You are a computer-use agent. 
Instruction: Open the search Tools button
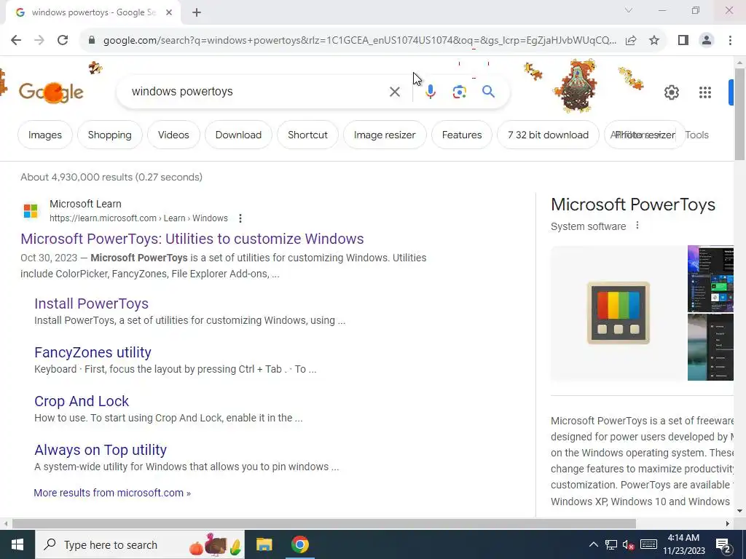[x=697, y=135]
